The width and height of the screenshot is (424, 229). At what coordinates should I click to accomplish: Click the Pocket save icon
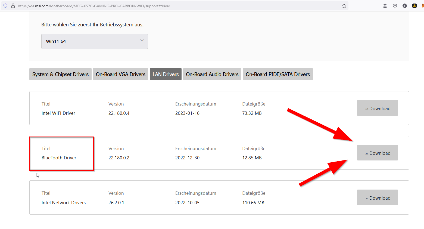pos(395,6)
